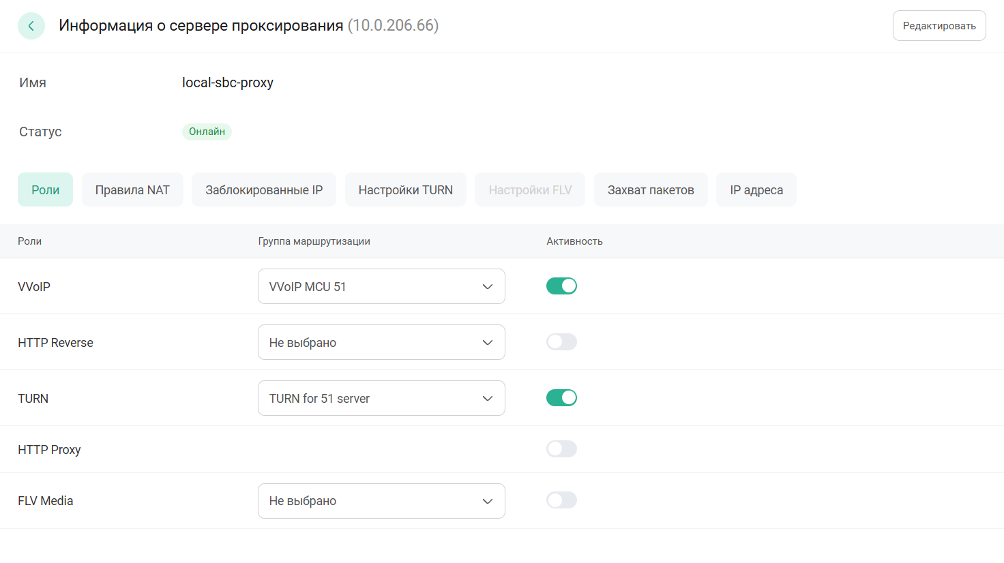Go to the IP адреса tab

point(756,189)
